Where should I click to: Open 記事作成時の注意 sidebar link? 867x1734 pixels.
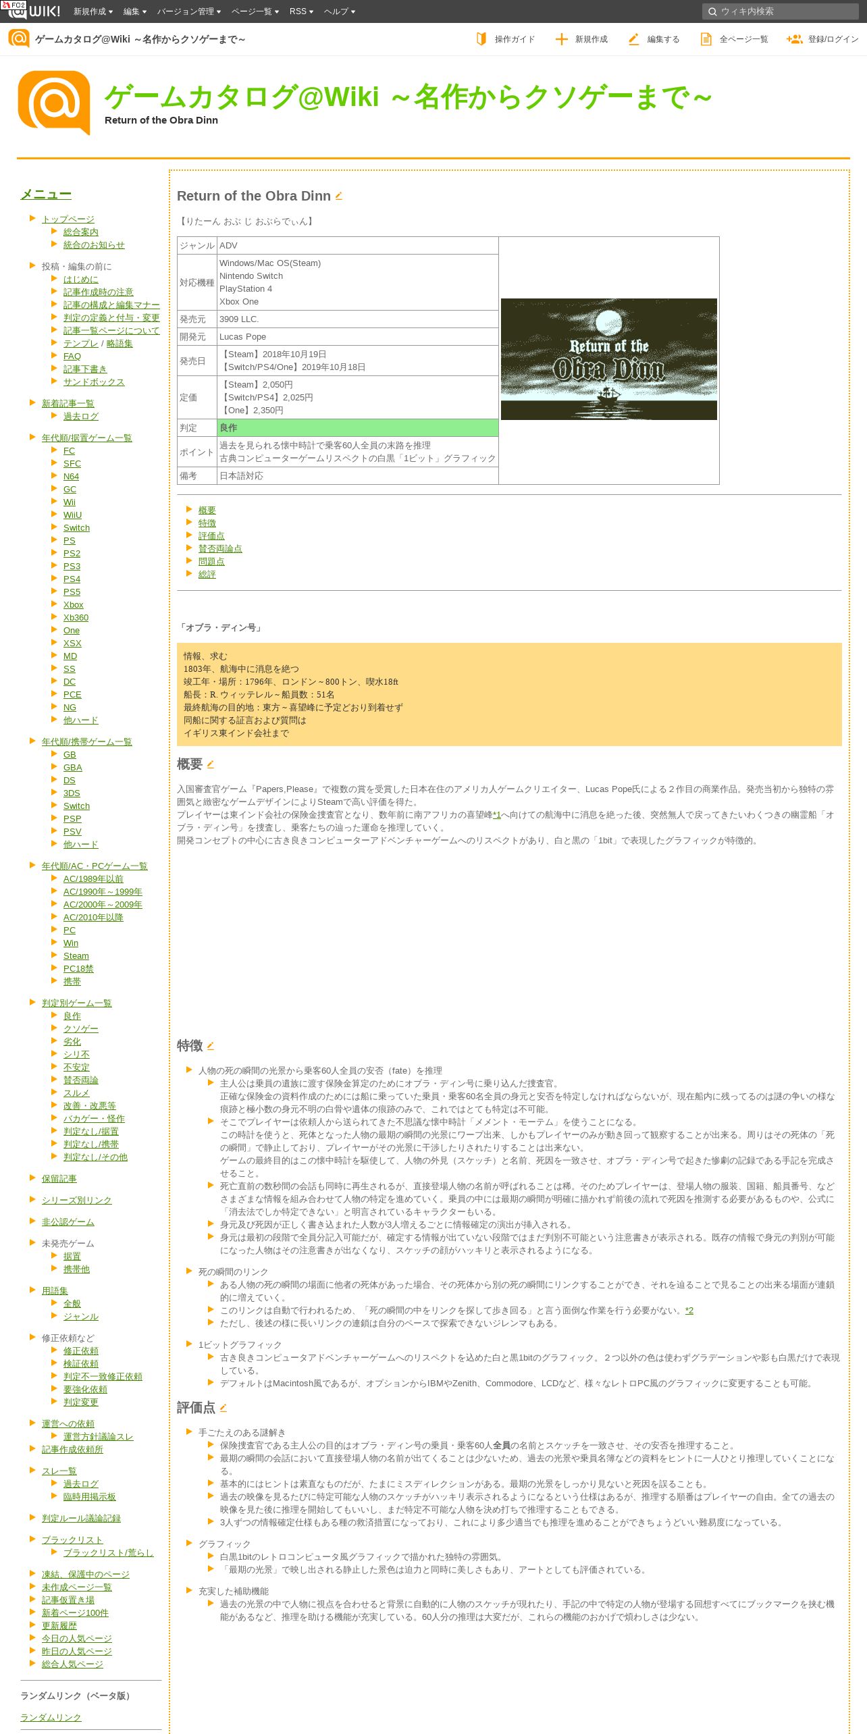[x=99, y=292]
